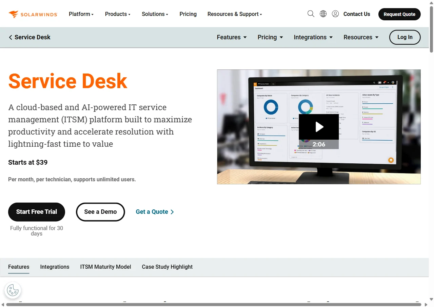This screenshot has width=434, height=307.
Task: Open the ITSM Maturity Model tab
Action: click(x=105, y=267)
